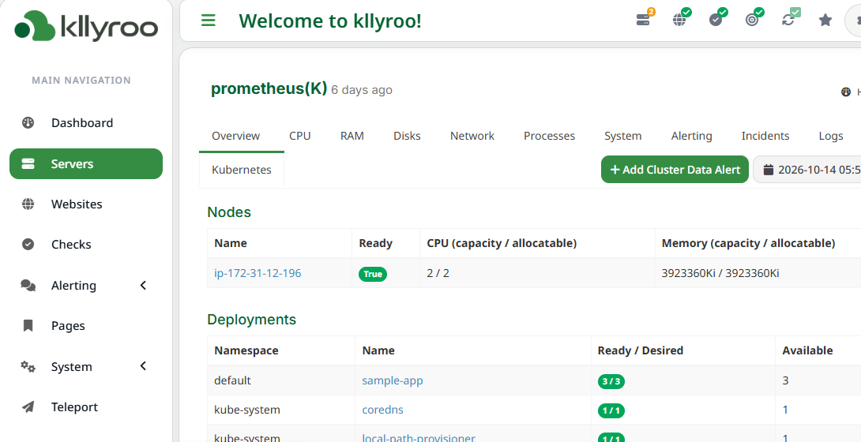Open the sample-app deployment link
Viewport: 861px width, 442px height.
pos(392,380)
